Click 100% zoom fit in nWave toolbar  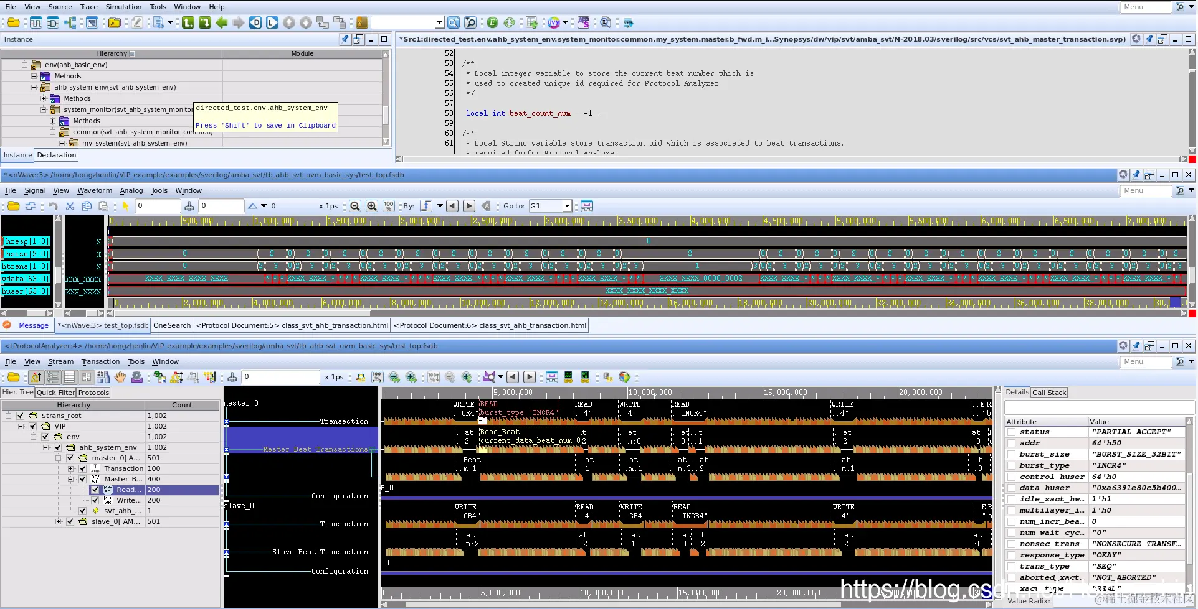pos(389,206)
